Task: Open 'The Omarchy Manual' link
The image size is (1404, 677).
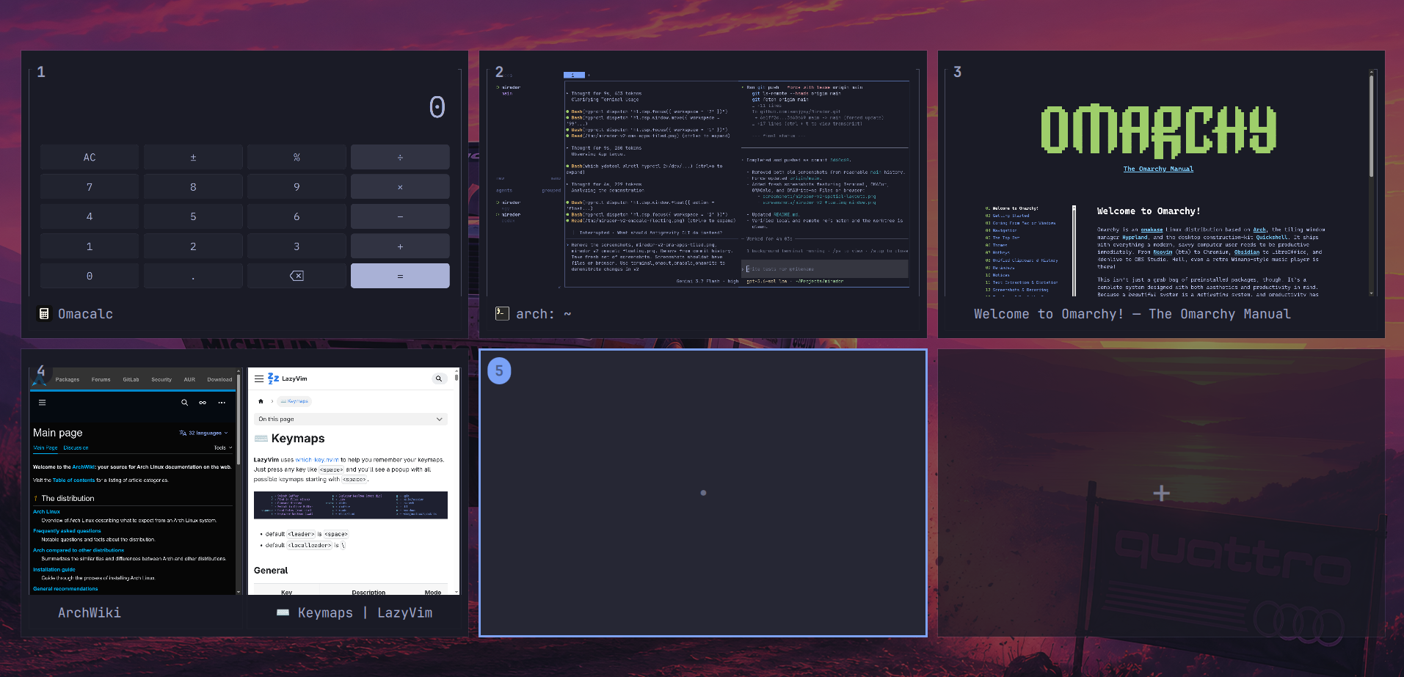Action: pos(1158,169)
